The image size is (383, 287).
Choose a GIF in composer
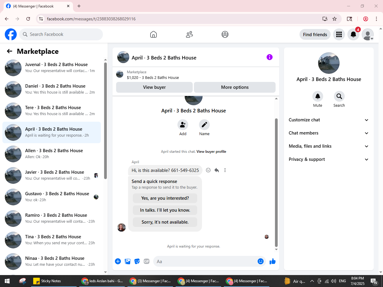click(147, 261)
